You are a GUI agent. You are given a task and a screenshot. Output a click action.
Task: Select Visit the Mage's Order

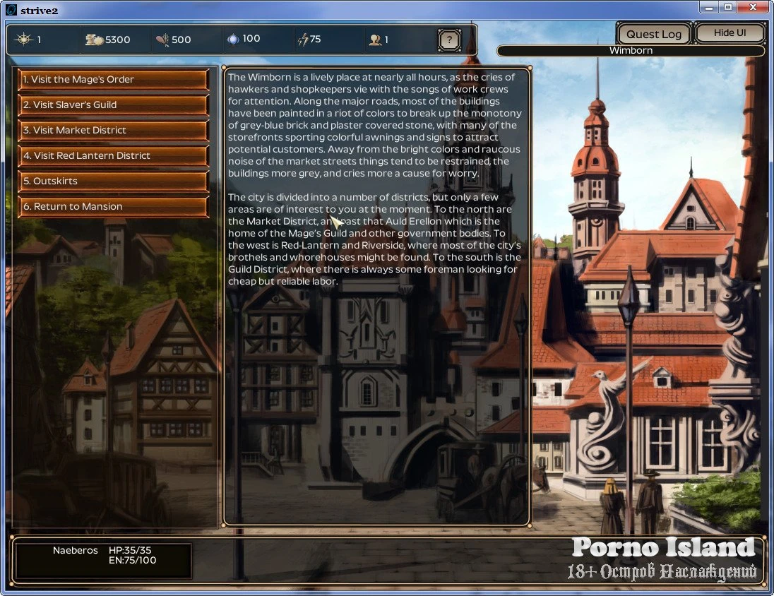click(113, 80)
